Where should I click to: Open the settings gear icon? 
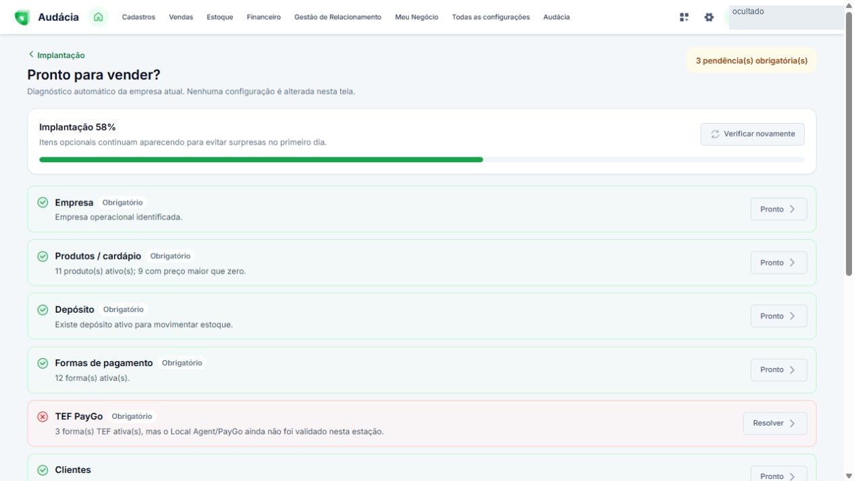(x=709, y=17)
